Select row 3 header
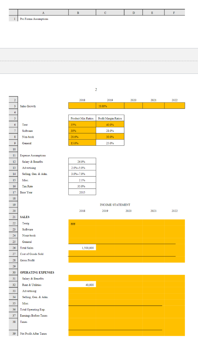This screenshot has width=198, height=343. click(x=13, y=106)
